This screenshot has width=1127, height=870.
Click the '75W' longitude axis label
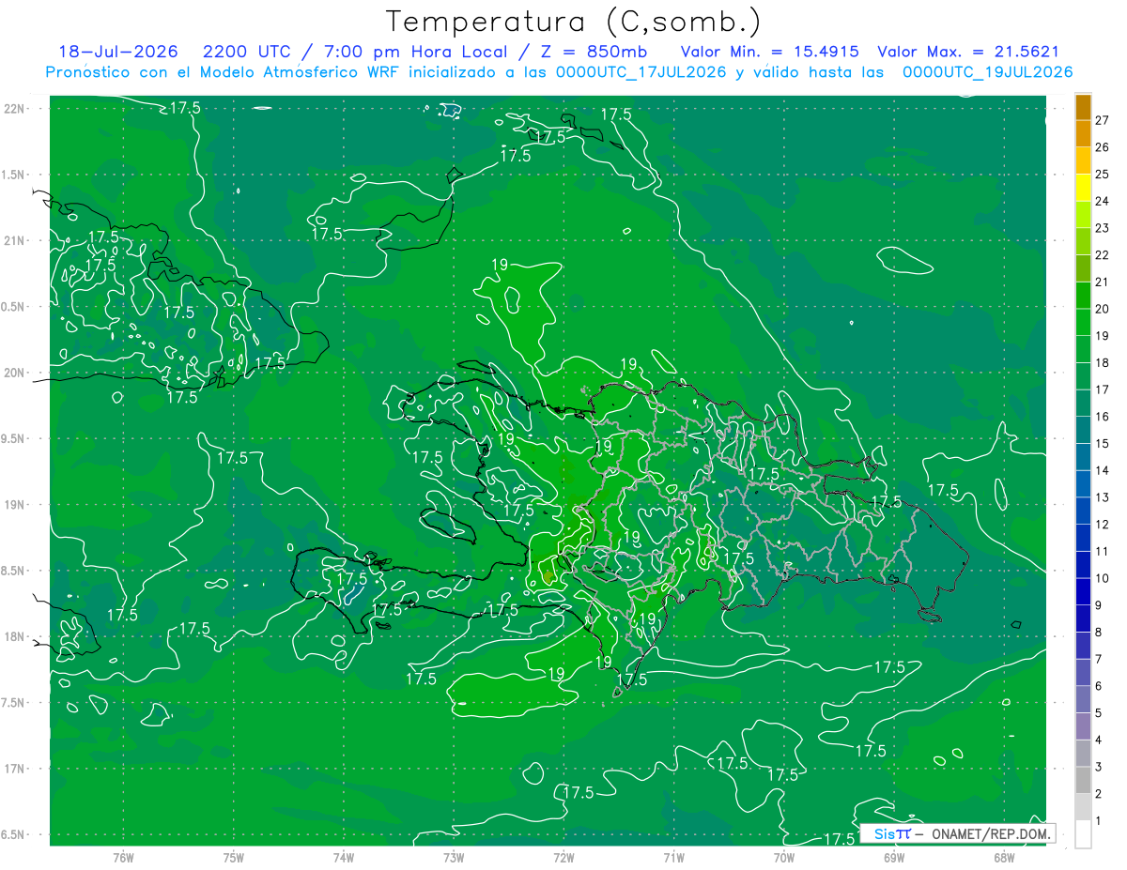[x=234, y=857]
